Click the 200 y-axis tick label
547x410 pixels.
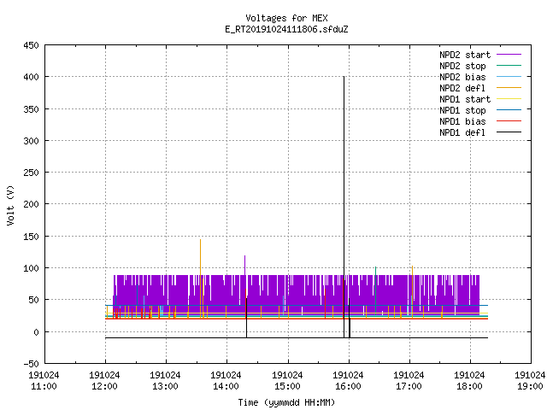pyautogui.click(x=31, y=204)
